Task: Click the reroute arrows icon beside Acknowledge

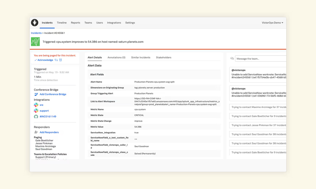Action: click(56, 60)
